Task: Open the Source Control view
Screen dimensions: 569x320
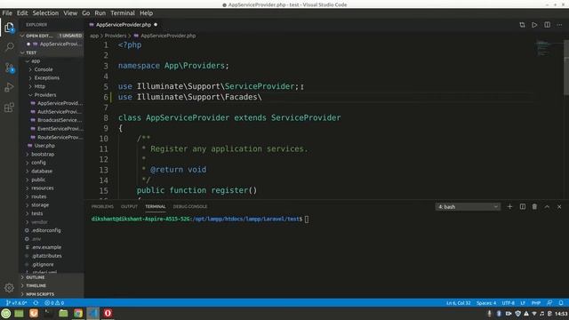Action: [10, 68]
